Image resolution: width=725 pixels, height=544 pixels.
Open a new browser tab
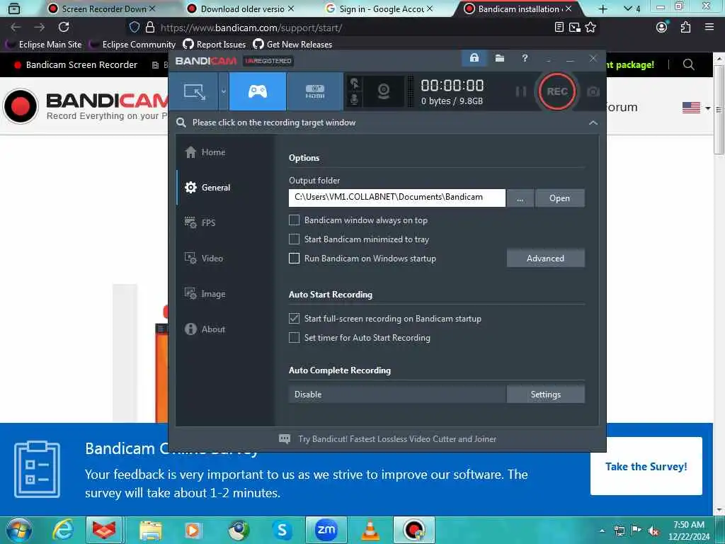coord(603,8)
